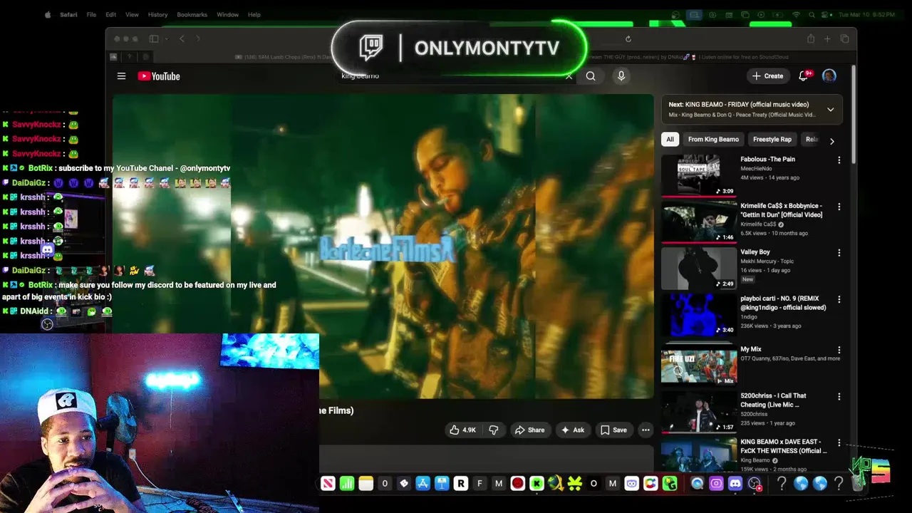Image resolution: width=912 pixels, height=513 pixels.
Task: Open the playboi carti NO. 9 thumbnail
Action: [x=699, y=315]
